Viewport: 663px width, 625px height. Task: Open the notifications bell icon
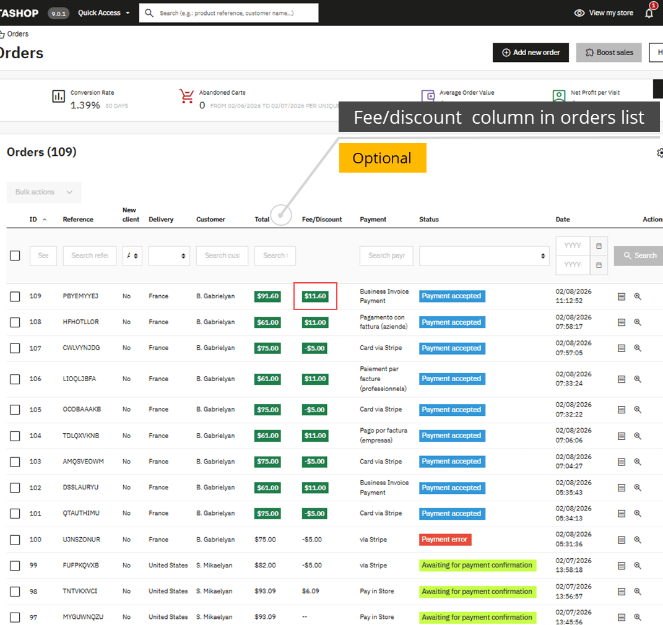[x=649, y=13]
